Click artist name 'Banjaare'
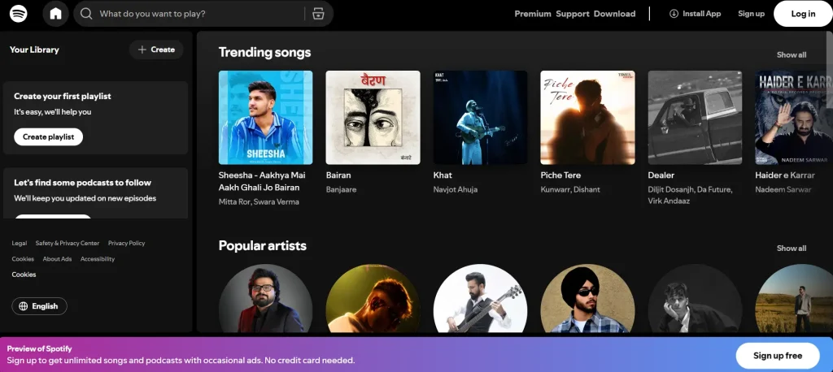Viewport: 833px width, 372px height. 341,189
